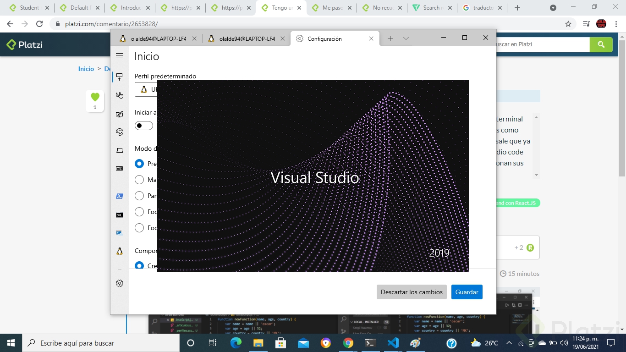The height and width of the screenshot is (352, 626).
Task: Open Microsoft Edge from taskbar
Action: point(236,343)
